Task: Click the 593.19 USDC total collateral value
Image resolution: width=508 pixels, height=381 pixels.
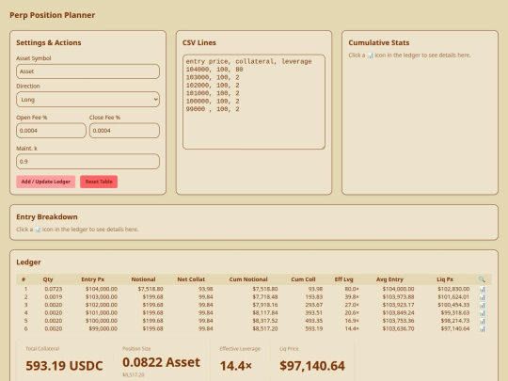Action: pyautogui.click(x=64, y=366)
